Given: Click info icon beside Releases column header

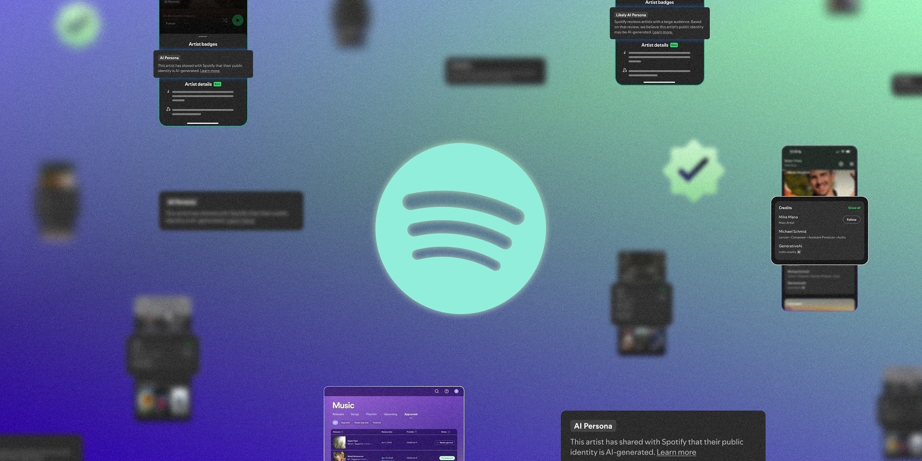Looking at the screenshot, I should pos(342,432).
